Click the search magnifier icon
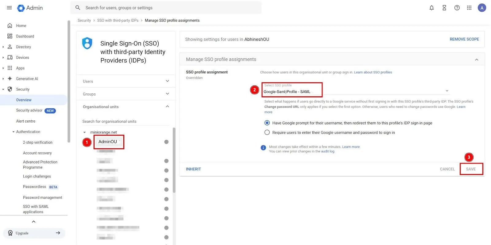Image resolution: width=491 pixels, height=245 pixels. tap(78, 8)
